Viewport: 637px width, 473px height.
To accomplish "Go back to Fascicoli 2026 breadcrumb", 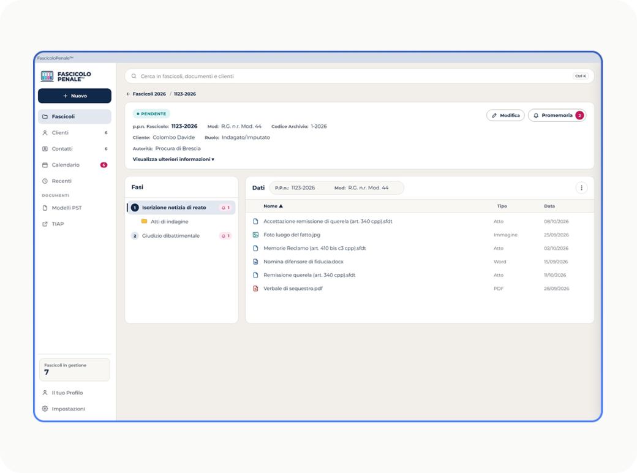I will click(149, 94).
